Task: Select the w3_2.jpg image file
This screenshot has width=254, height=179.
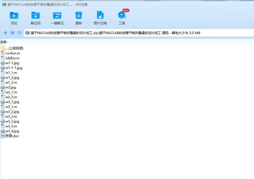Action: [x=10, y=112]
